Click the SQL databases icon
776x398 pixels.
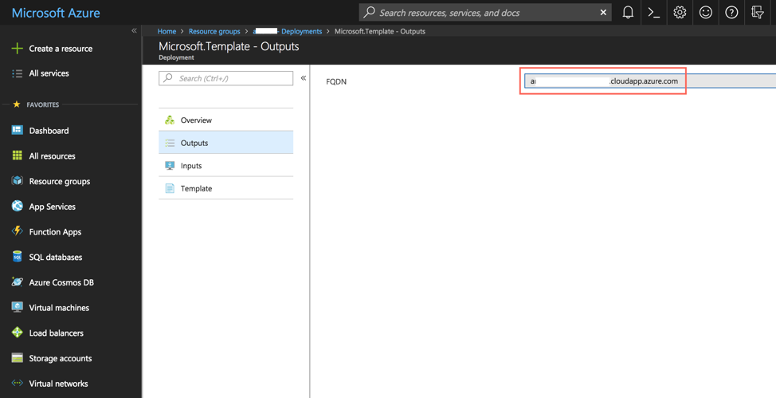pyautogui.click(x=18, y=257)
